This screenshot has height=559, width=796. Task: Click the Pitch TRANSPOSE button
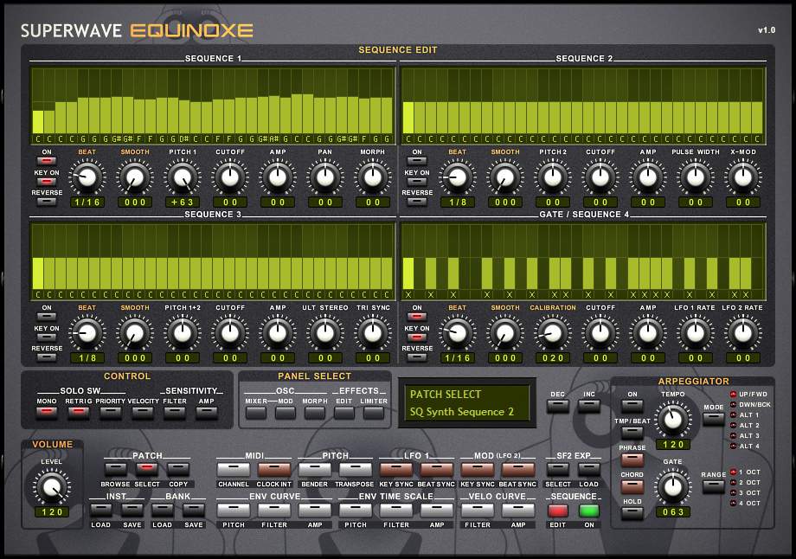[355, 469]
